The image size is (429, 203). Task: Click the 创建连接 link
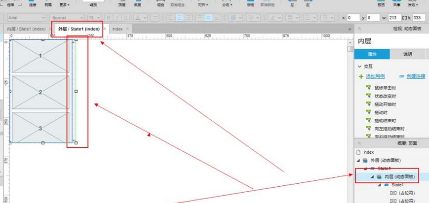pyautogui.click(x=415, y=76)
